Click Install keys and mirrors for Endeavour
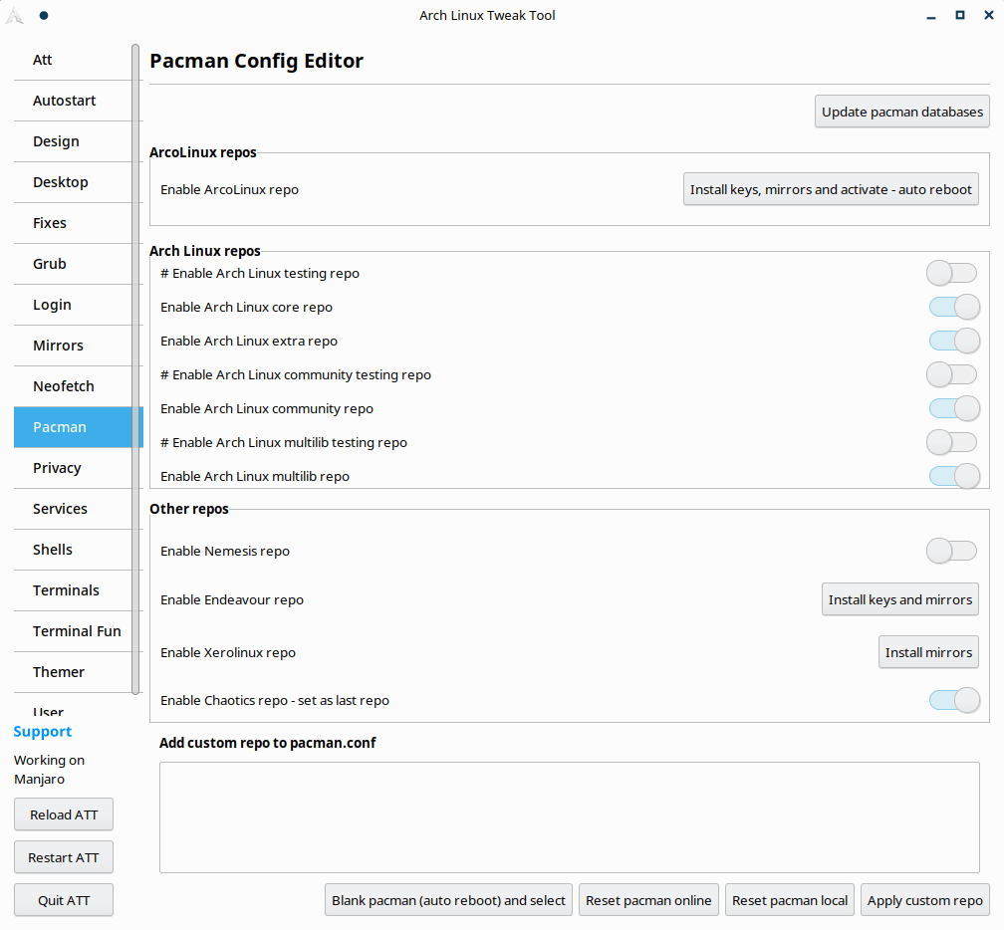 click(x=899, y=599)
